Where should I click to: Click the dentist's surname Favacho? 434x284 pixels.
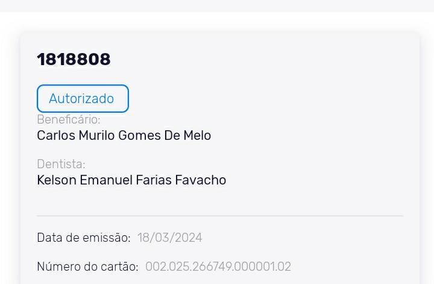pos(201,180)
